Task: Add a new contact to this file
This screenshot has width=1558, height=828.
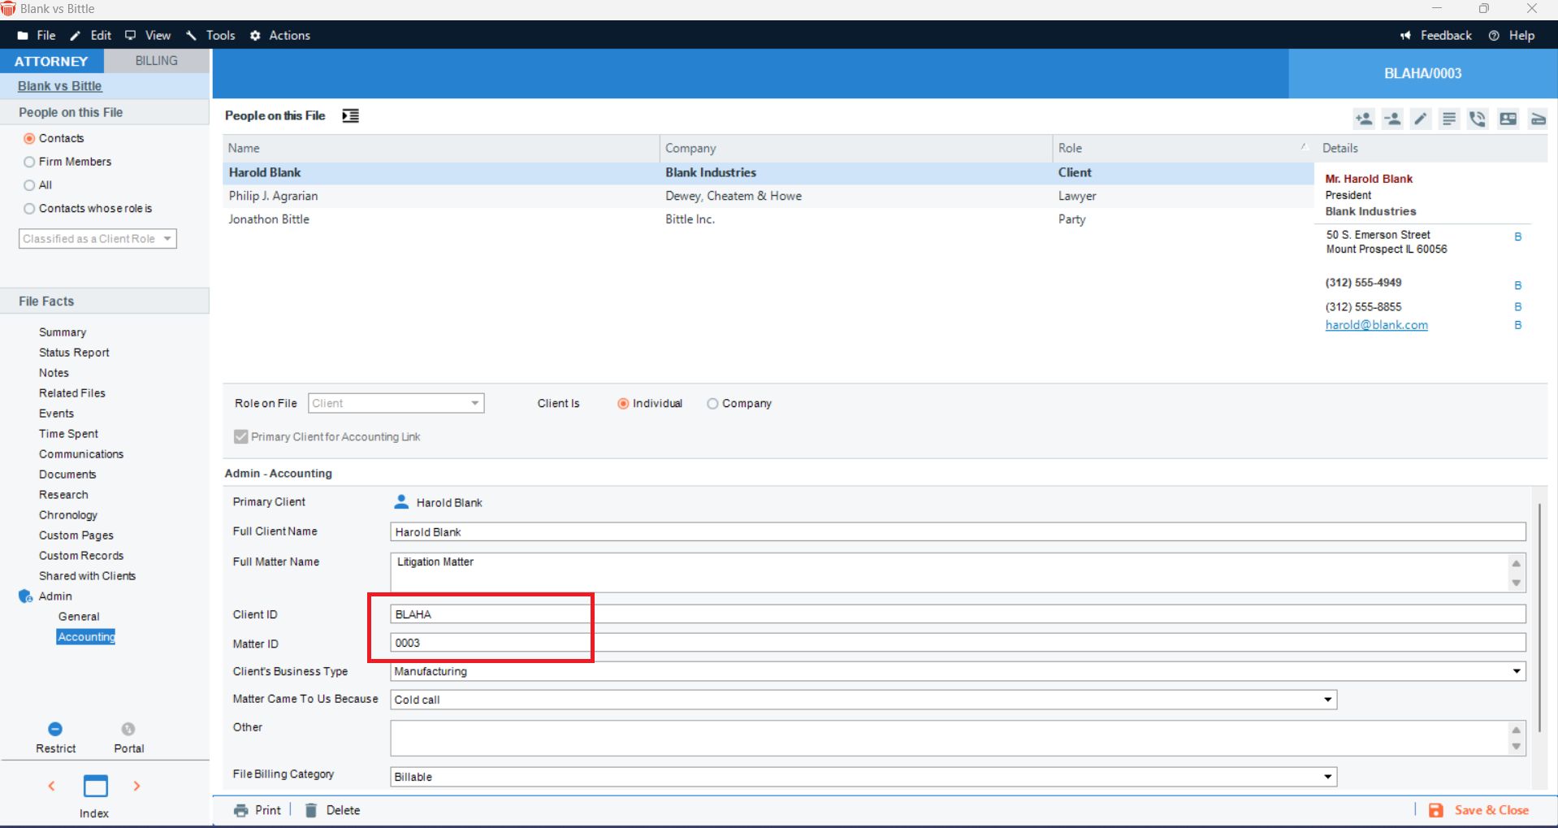Action: click(x=1363, y=119)
